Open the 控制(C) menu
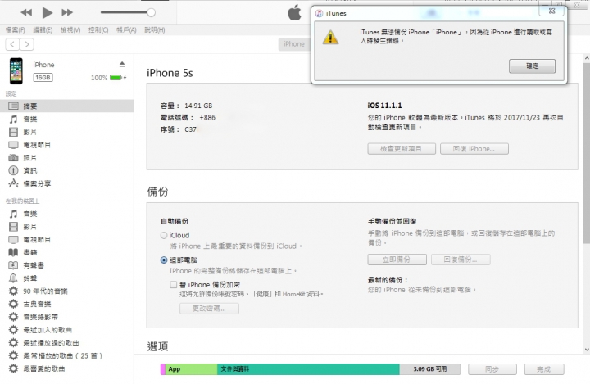This screenshot has height=384, width=590. 98,29
